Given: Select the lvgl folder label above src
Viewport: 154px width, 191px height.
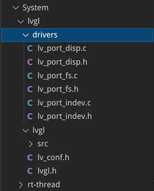Looking at the screenshot, I should point(39,131).
